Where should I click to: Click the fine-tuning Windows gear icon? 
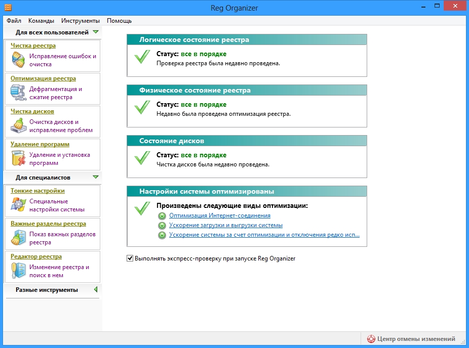tap(18, 205)
